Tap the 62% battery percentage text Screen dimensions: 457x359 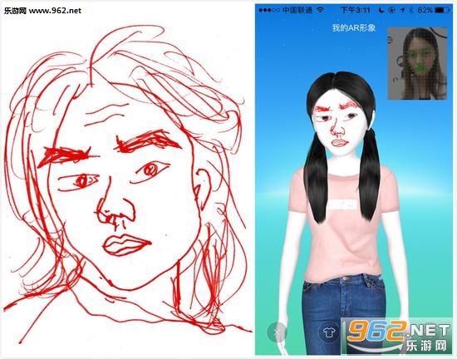[x=425, y=10]
